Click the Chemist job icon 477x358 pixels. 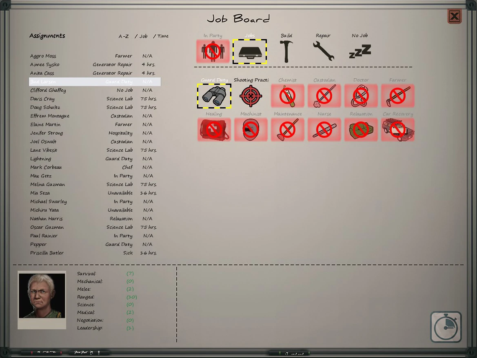click(288, 96)
